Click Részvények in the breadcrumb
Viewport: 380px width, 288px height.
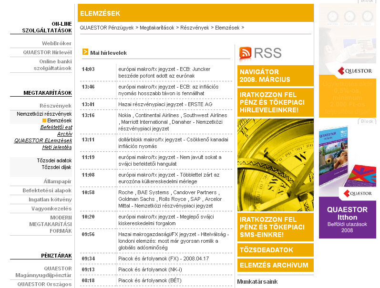coord(195,28)
